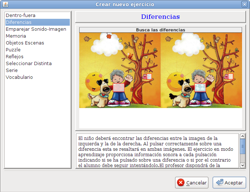Close the Crear nuevo ejercicio dialog
This screenshot has width=250, height=192.
tap(244, 4)
